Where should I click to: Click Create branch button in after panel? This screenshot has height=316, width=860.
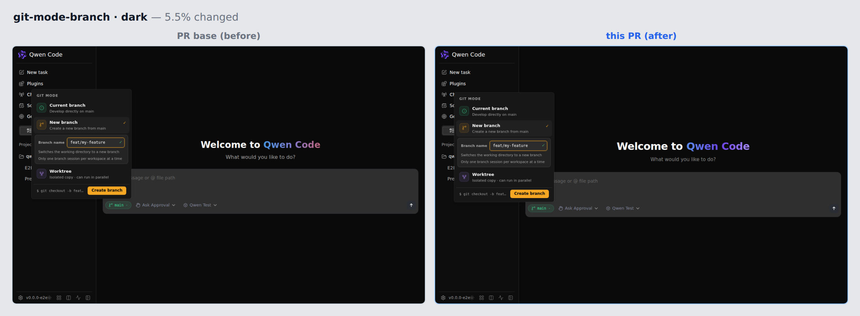[x=529, y=194]
